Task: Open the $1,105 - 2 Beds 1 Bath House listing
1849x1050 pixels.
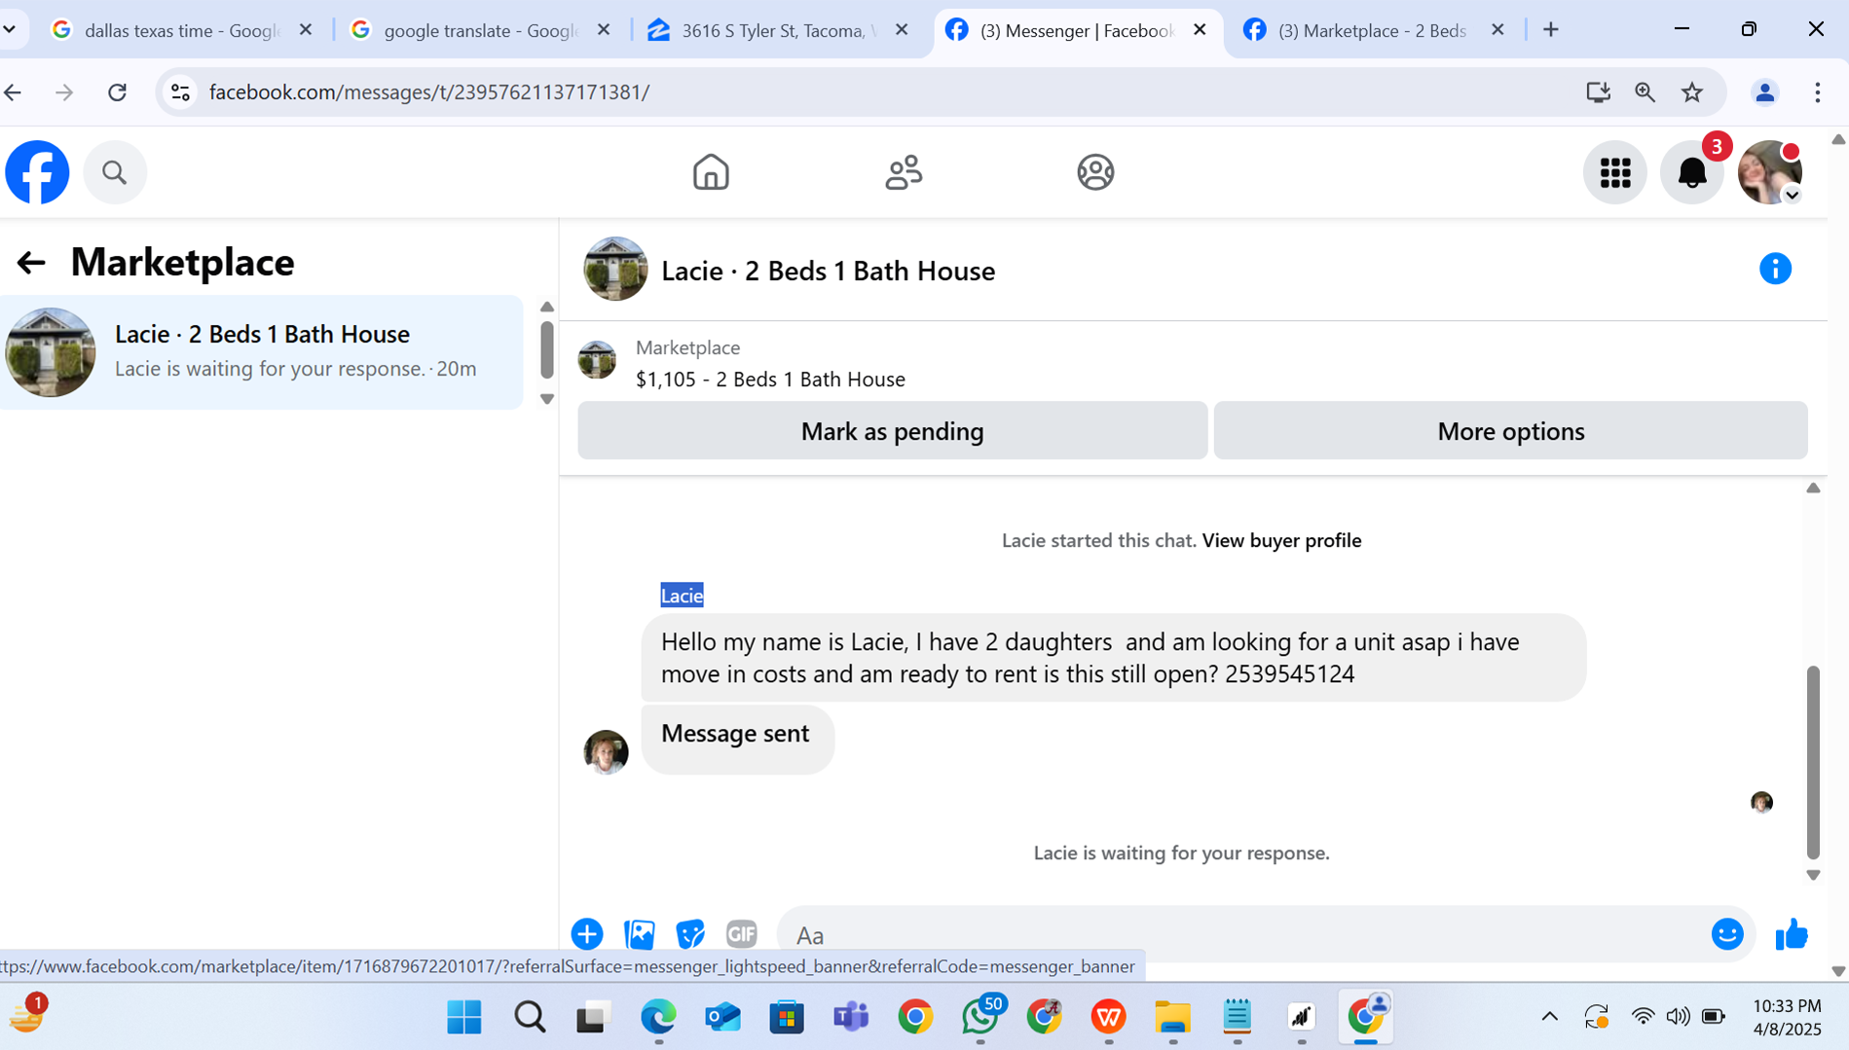Action: tap(770, 379)
